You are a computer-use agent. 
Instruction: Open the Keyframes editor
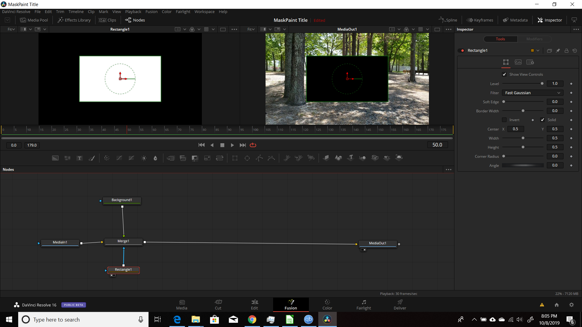pos(480,20)
